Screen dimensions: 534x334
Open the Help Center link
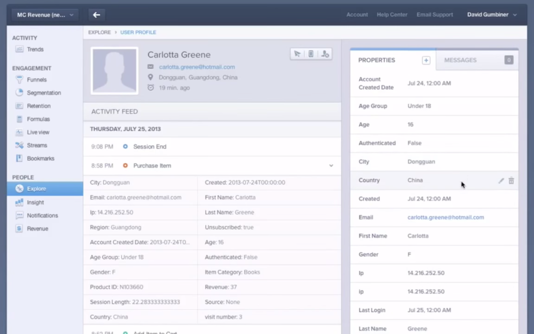point(392,15)
